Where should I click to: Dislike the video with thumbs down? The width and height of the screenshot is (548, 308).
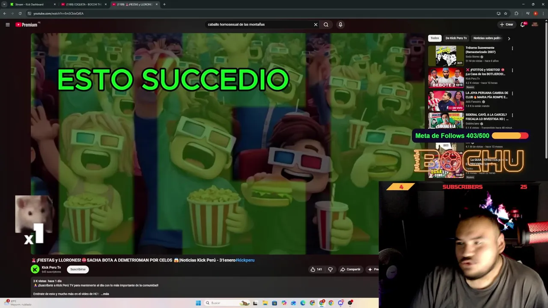pos(330,269)
